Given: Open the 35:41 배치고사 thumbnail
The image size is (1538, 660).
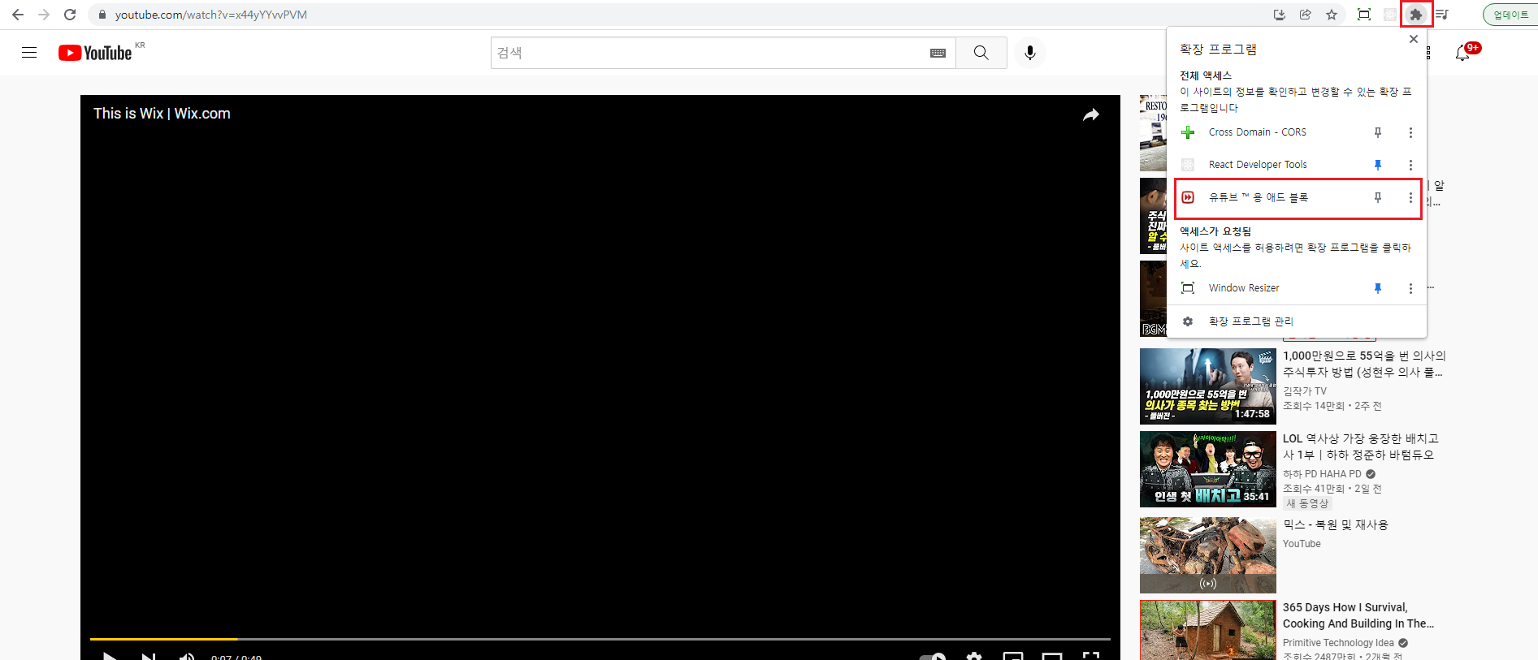Looking at the screenshot, I should [1208, 469].
